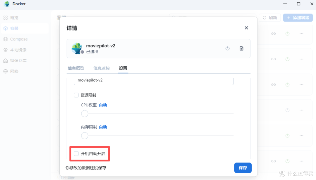
Task: Click the 概览 grid icon in sidebar
Action: (6, 18)
